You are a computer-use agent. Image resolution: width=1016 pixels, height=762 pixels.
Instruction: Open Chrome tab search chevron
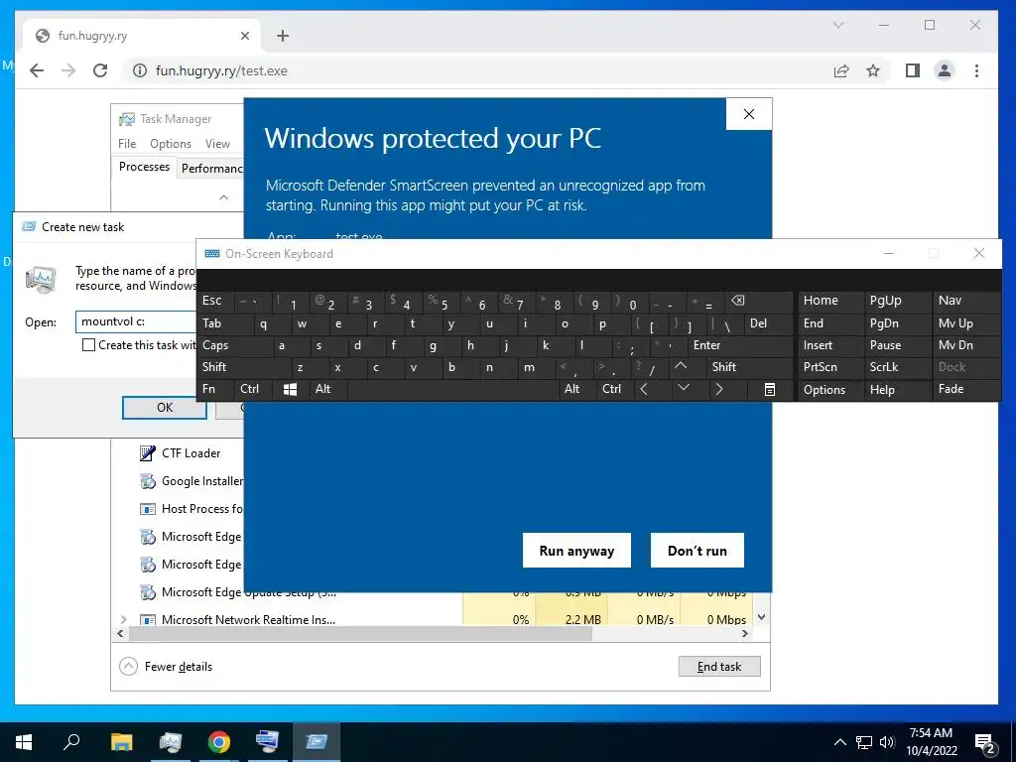837,25
